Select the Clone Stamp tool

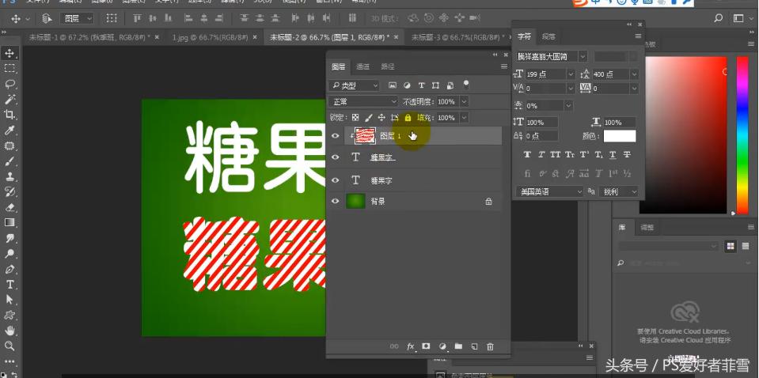point(9,176)
